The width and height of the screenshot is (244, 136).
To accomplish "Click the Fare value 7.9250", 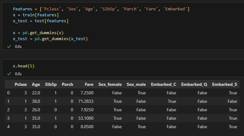I will 87,110.
